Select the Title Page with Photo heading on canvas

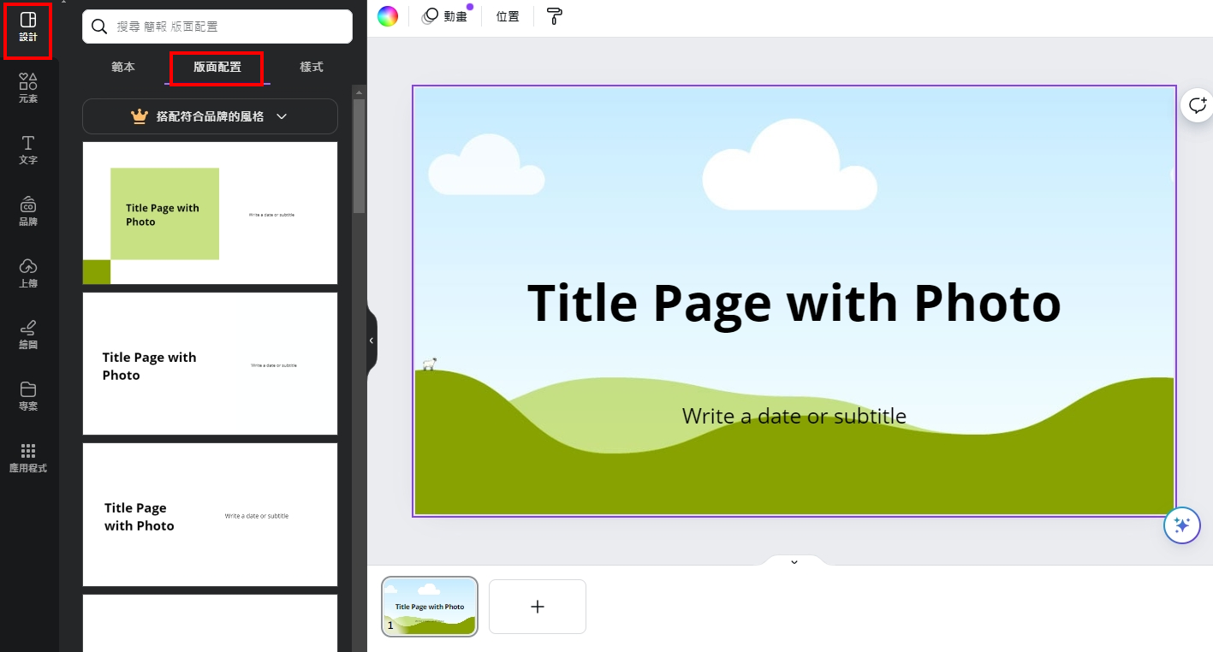coord(794,303)
